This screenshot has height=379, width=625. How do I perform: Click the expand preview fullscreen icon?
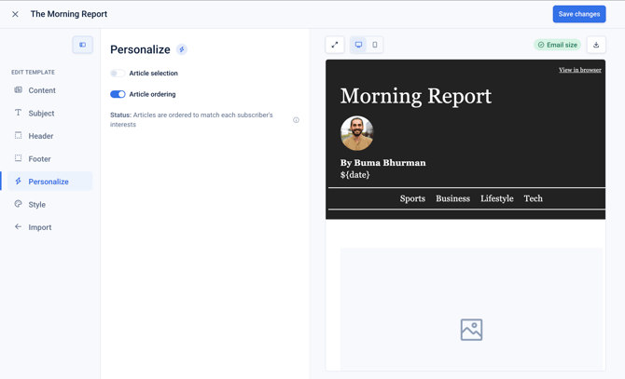(335, 45)
